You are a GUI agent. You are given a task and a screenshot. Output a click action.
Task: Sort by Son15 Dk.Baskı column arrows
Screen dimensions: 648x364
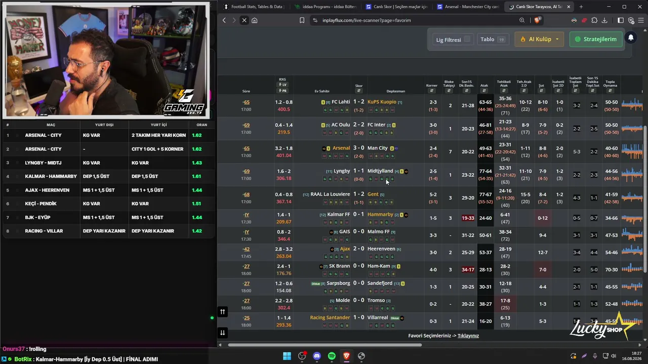467,91
